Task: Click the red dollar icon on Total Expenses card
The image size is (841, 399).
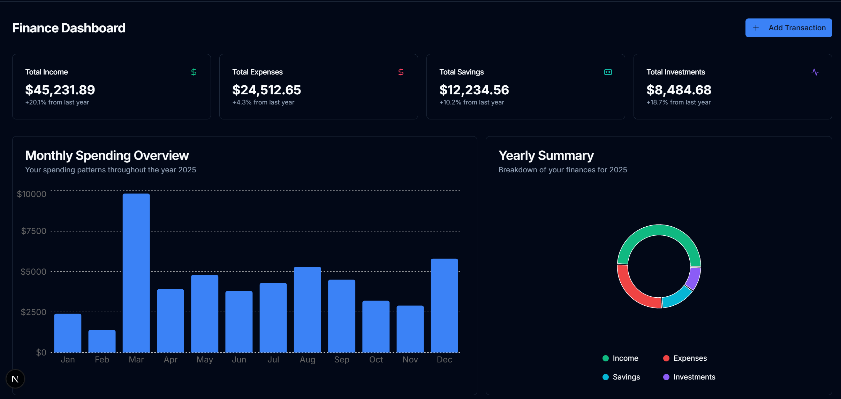Action: (400, 72)
